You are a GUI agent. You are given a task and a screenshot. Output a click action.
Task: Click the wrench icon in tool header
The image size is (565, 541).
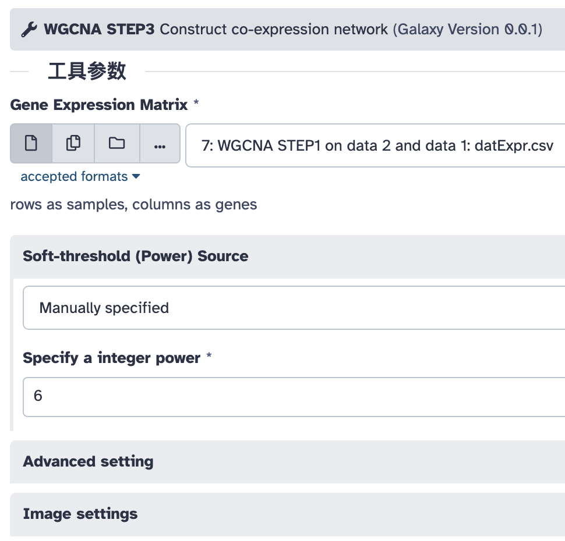click(x=29, y=30)
